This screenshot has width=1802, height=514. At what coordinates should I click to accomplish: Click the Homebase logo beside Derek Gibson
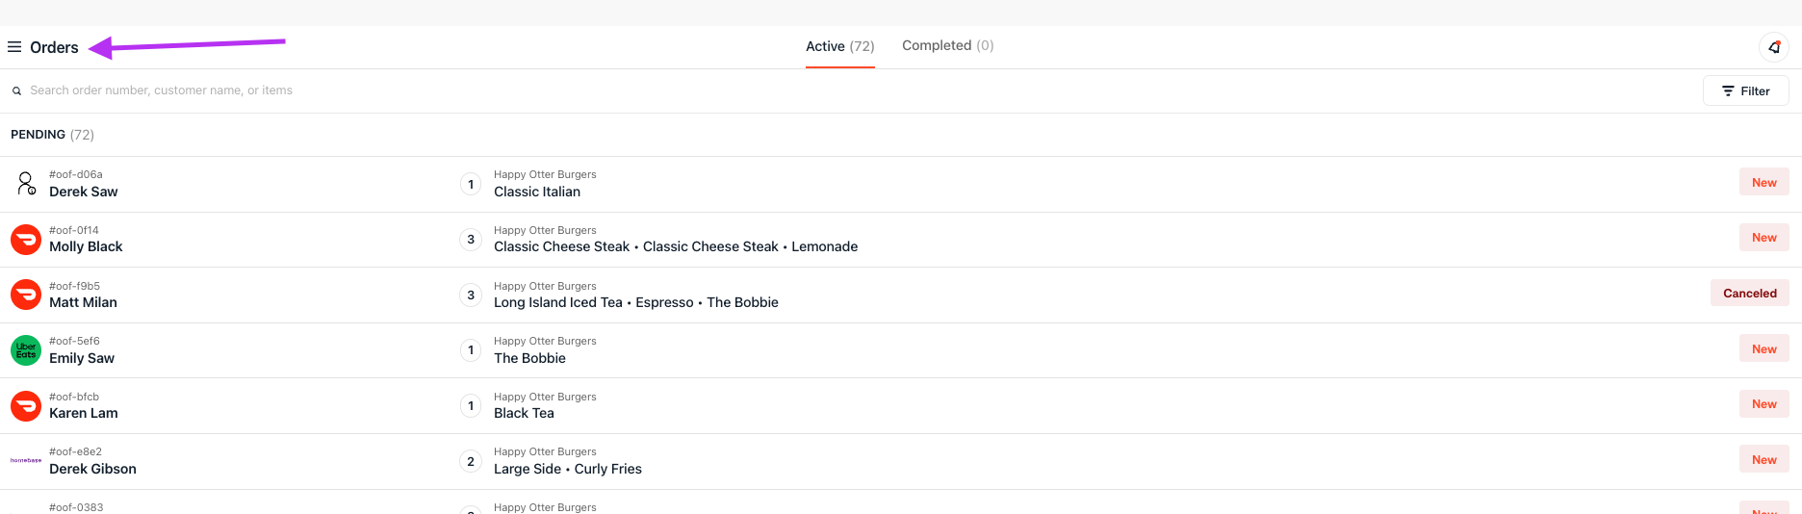(26, 461)
